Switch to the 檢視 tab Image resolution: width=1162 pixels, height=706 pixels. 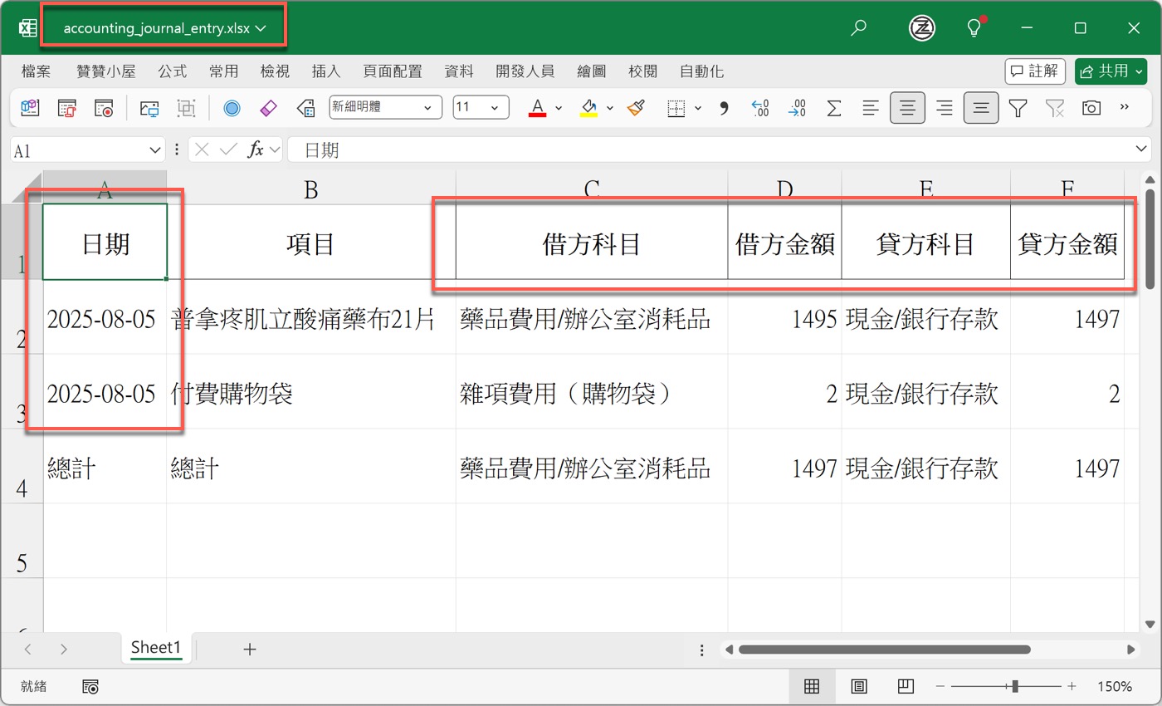(275, 71)
